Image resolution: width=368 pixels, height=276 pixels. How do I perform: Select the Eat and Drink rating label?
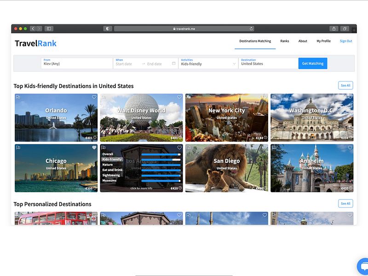point(112,170)
